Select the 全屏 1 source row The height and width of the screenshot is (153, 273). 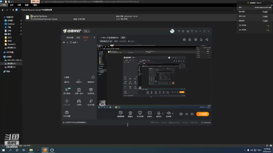tap(79, 42)
